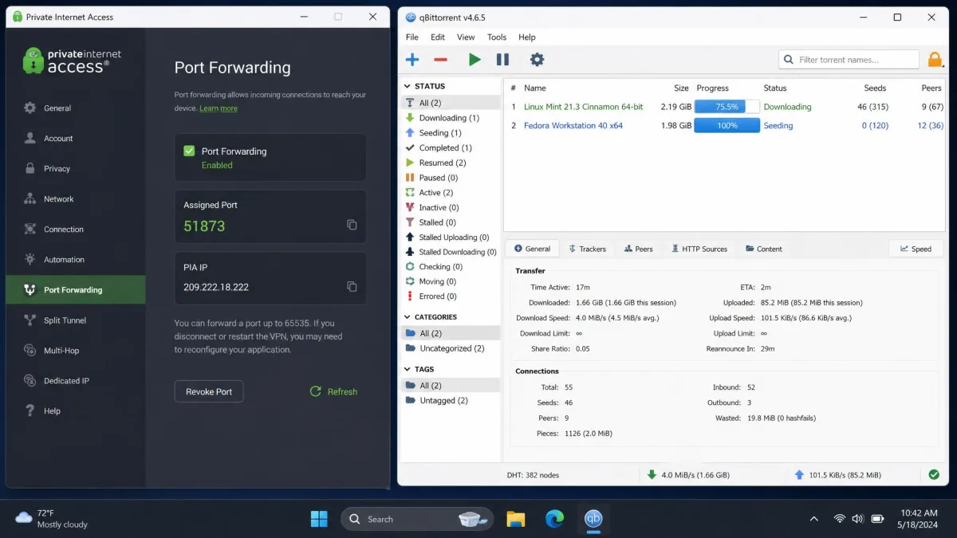Click Refresh in Port Forwarding panel
Screen dimensions: 957x538
[x=333, y=391]
